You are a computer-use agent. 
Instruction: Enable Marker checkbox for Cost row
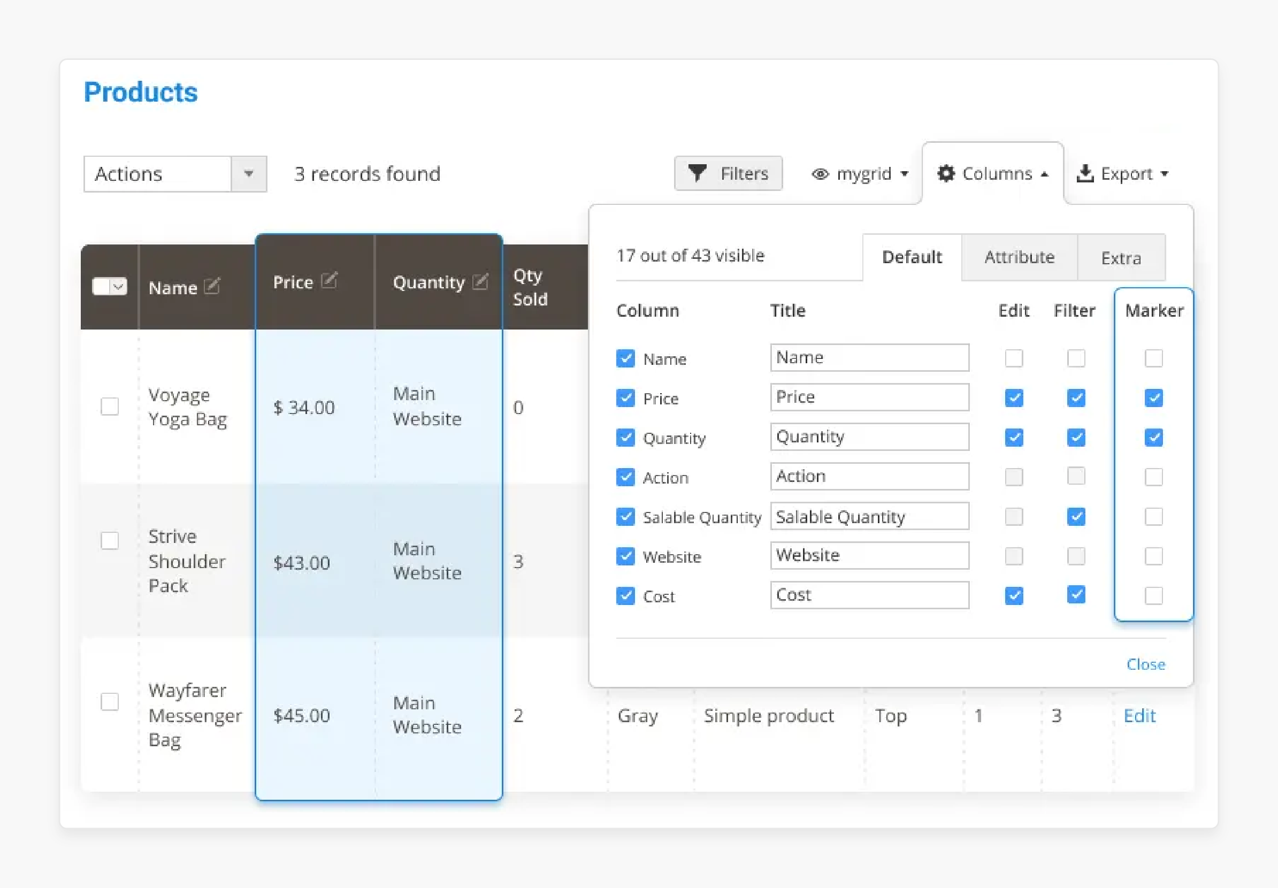(1153, 596)
